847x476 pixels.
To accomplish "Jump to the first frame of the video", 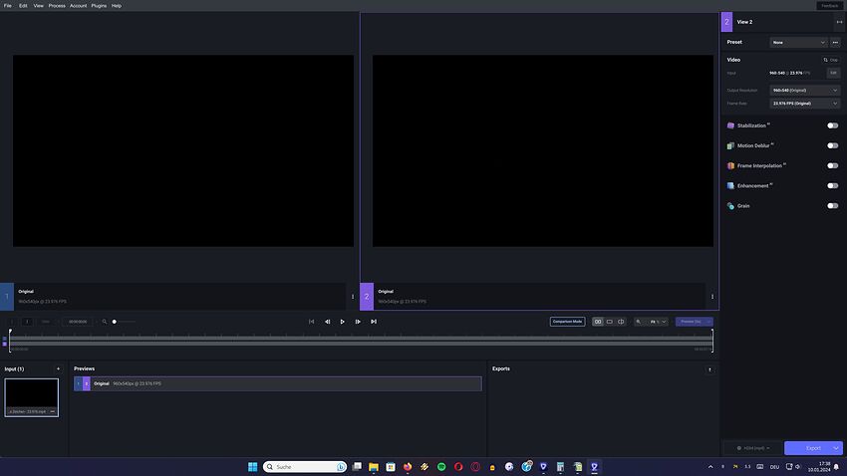I will click(x=311, y=322).
